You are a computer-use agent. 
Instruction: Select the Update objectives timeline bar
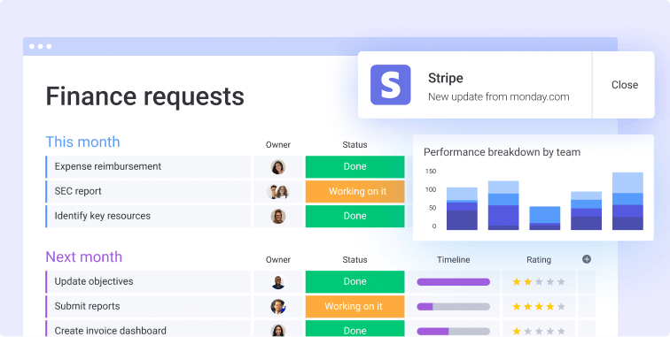(x=454, y=282)
